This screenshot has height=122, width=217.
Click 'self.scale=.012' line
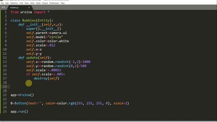[x=41, y=45]
